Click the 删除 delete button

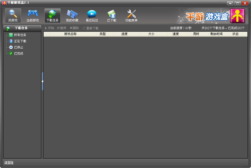point(74,28)
